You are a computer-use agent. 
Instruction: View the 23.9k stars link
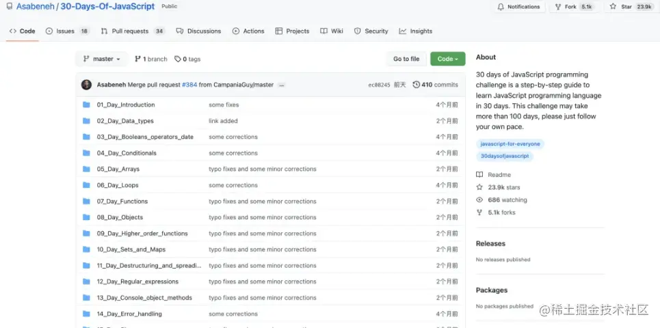point(498,187)
